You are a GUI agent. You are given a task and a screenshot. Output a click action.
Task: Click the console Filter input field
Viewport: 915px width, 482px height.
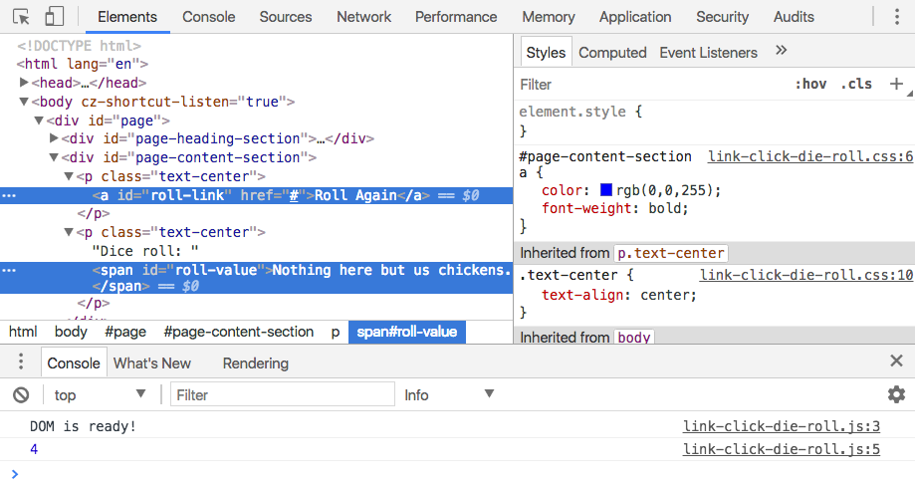[x=283, y=395]
